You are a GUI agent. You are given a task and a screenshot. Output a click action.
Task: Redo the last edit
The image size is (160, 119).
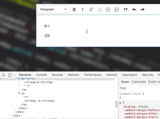coord(142,9)
